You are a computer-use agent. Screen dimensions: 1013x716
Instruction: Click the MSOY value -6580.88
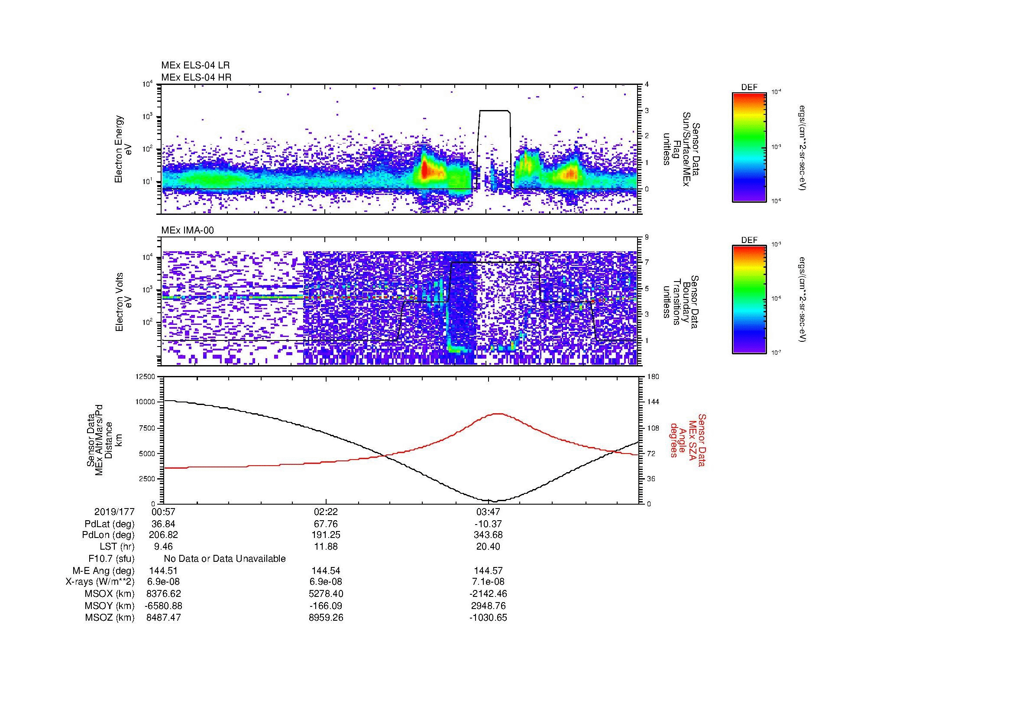(163, 606)
